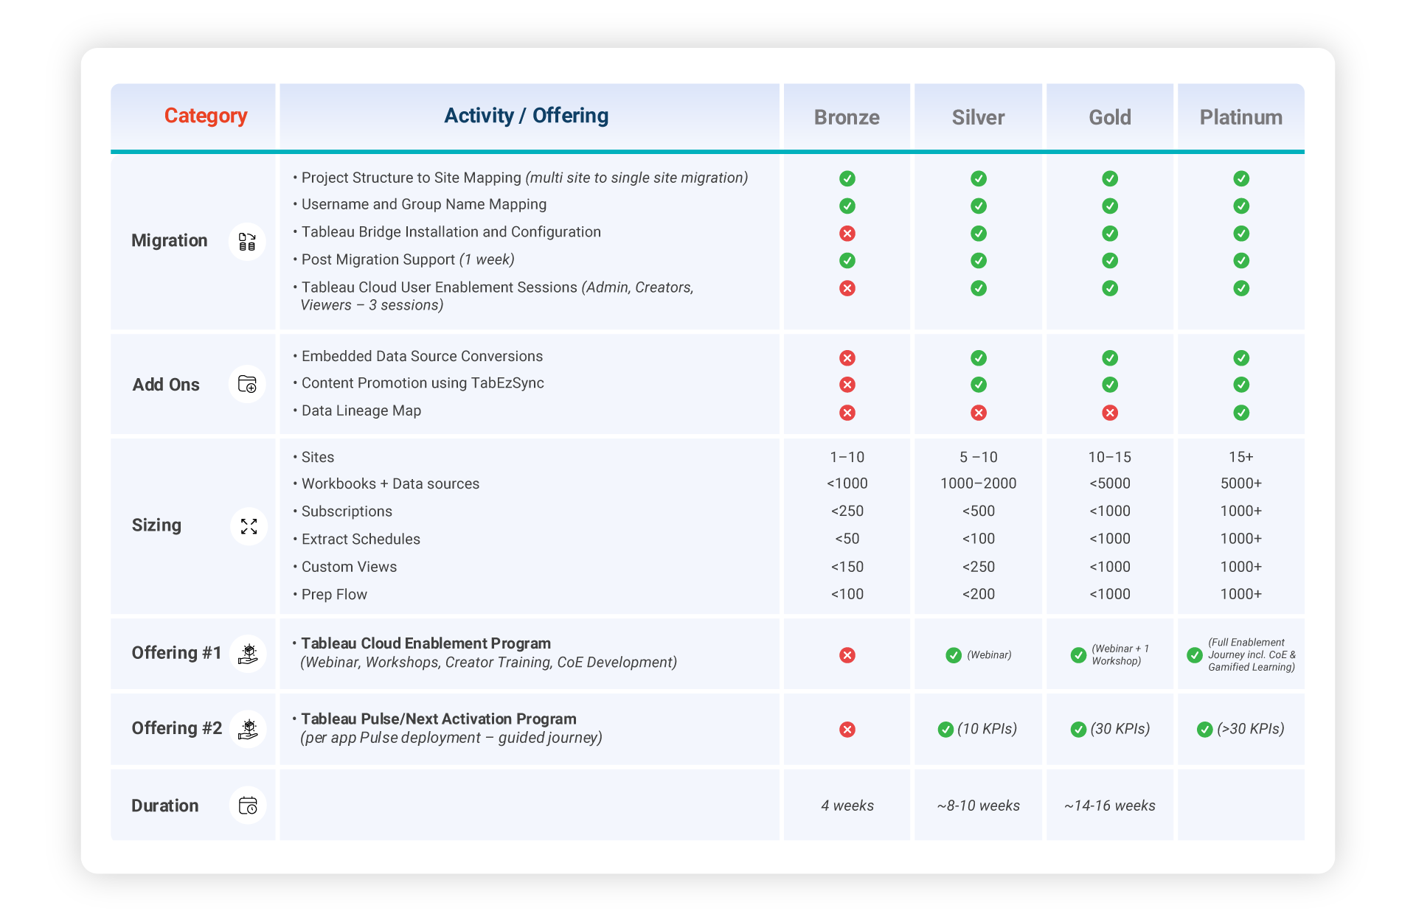
Task: Click the Migration category label
Action: [170, 241]
